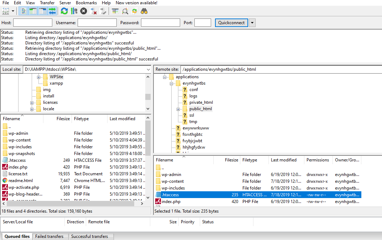Select the wp-admin folder icon in local list
Screen dimensions: 382x240
[x=5, y=133]
